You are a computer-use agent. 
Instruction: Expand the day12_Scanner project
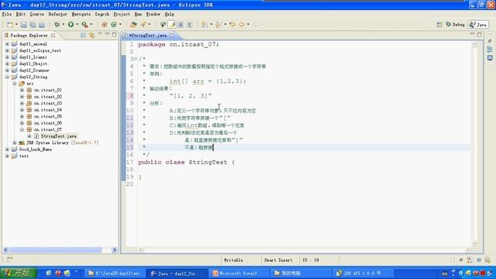7,71
